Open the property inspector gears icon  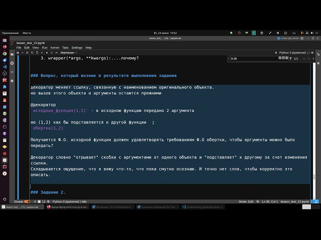318,54
